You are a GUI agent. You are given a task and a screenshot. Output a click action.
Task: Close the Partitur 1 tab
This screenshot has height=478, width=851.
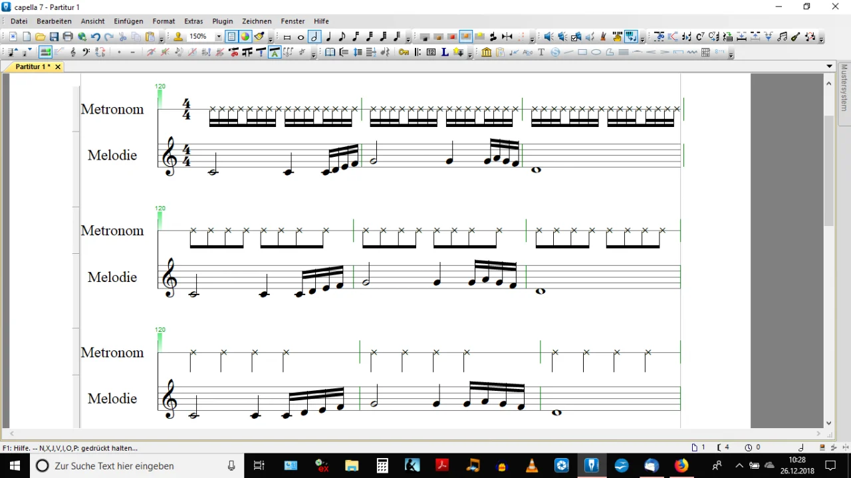pyautogui.click(x=58, y=67)
